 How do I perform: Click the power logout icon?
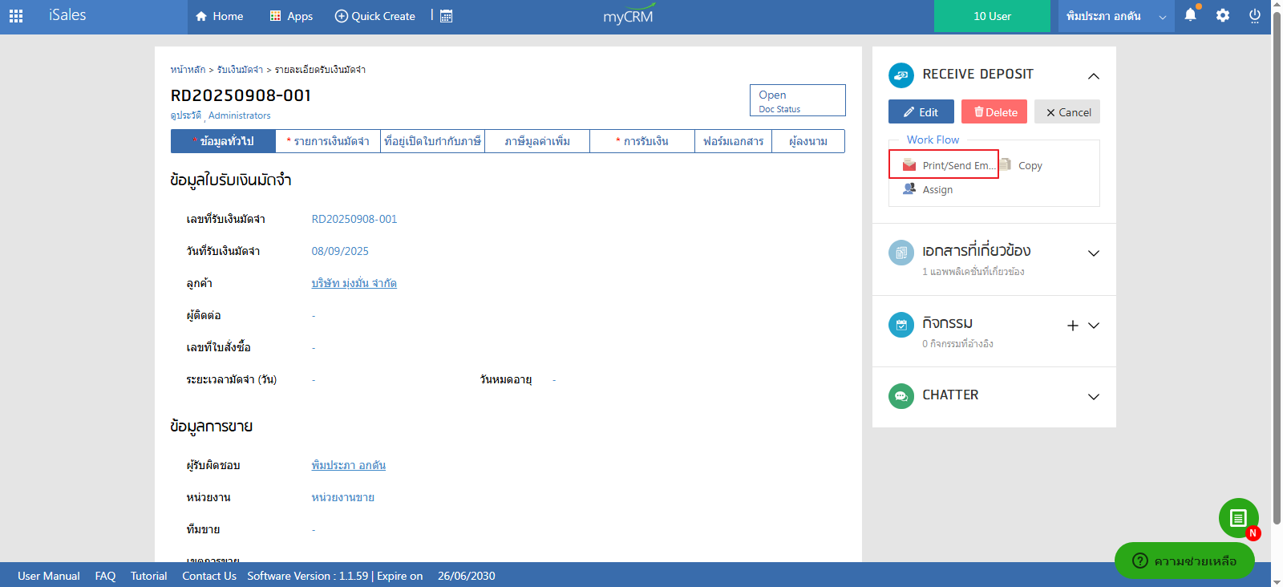pos(1254,15)
